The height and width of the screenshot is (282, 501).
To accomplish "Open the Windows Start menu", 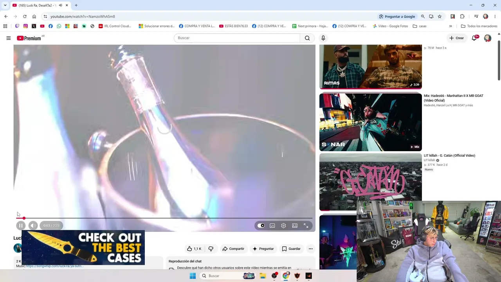I will click(193, 276).
